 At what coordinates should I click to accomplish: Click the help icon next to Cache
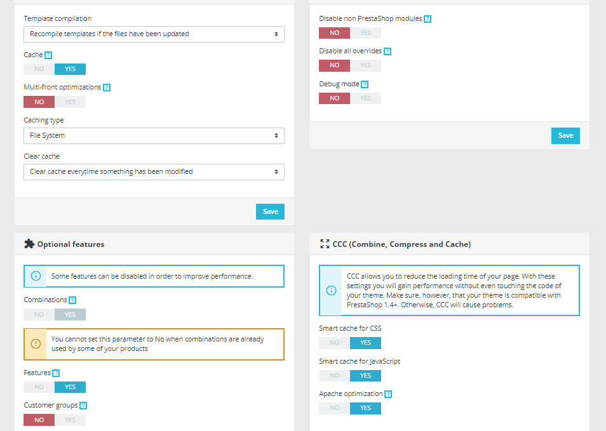[48, 55]
